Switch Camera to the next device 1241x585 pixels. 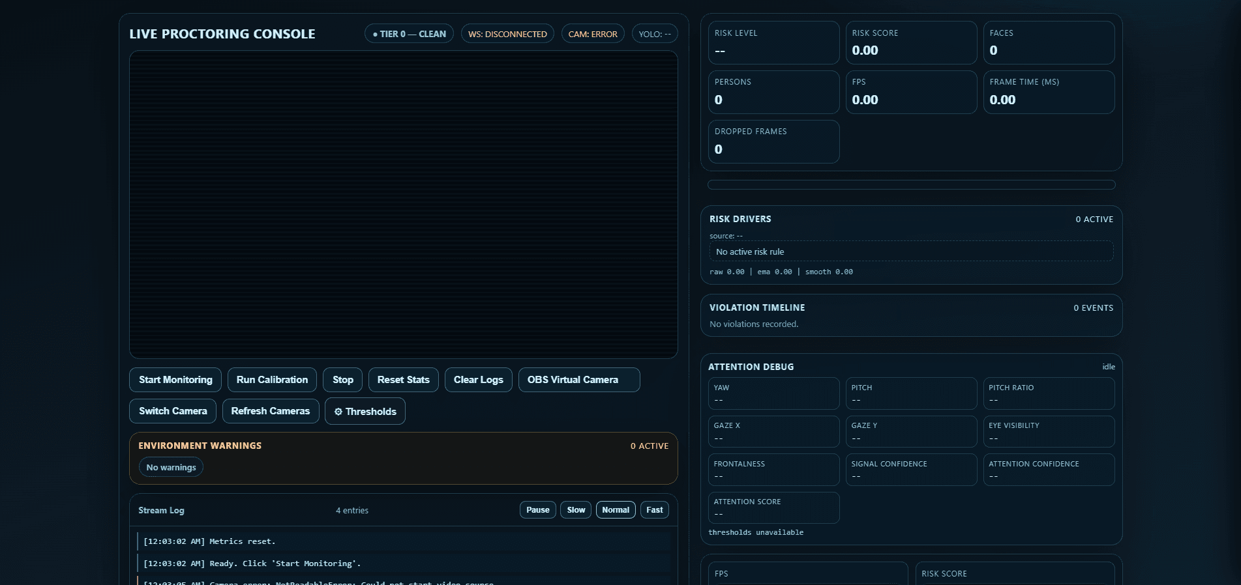[x=173, y=411]
